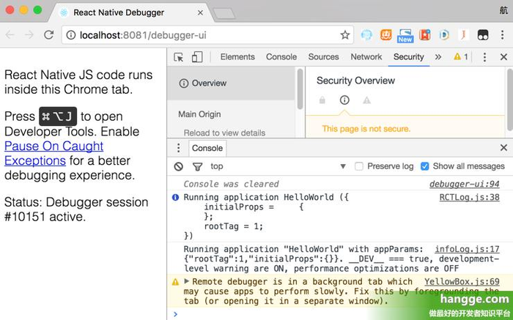
Task: Open the infoLog.js:17 source link
Action: [467, 249]
